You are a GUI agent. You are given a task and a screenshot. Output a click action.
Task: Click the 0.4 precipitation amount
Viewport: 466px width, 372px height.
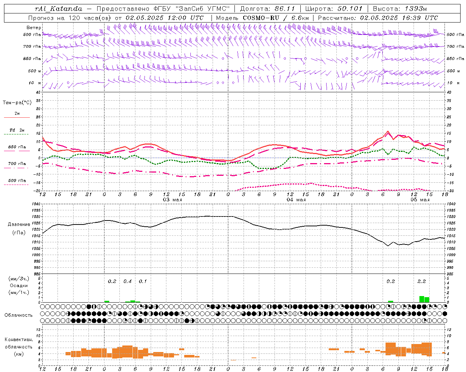(x=127, y=282)
